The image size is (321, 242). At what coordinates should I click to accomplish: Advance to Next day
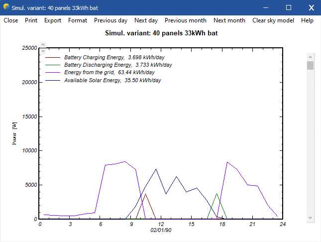point(146,20)
